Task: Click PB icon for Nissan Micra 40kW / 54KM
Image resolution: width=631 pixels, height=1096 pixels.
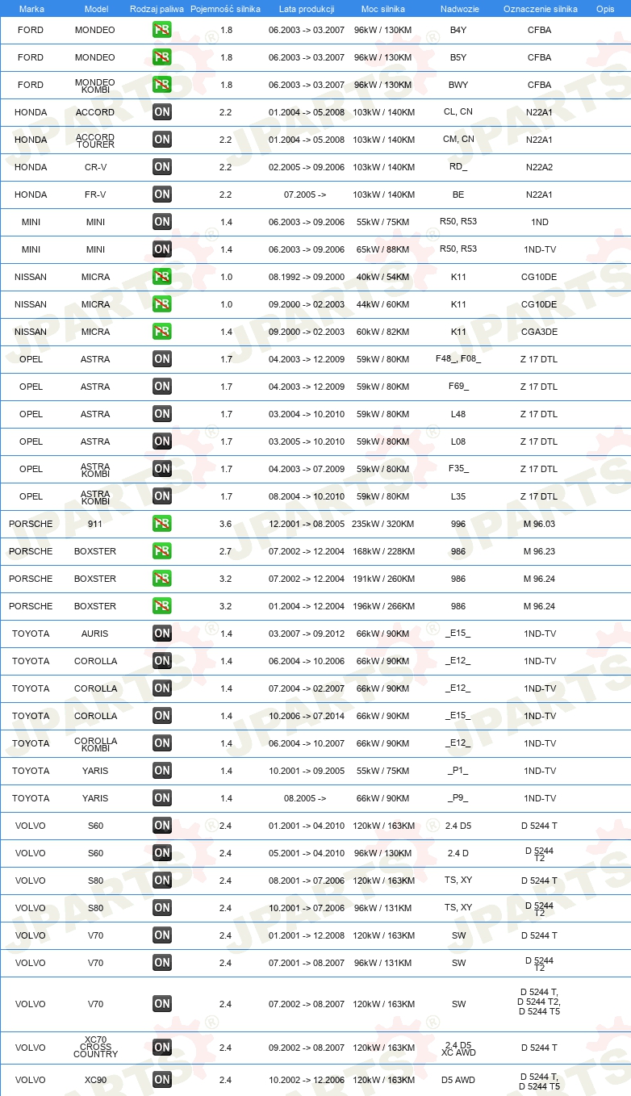Action: click(162, 277)
